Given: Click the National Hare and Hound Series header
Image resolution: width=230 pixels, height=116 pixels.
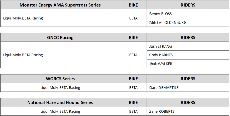Looking at the screenshot, I should point(60,103).
